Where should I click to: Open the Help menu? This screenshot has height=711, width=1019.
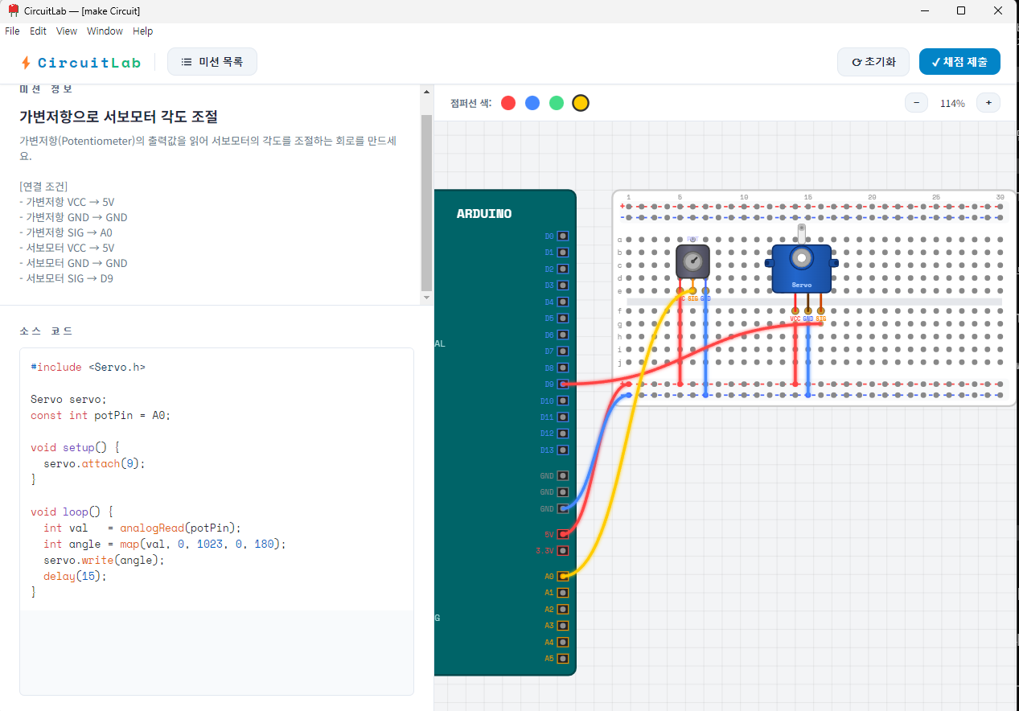[x=142, y=31]
